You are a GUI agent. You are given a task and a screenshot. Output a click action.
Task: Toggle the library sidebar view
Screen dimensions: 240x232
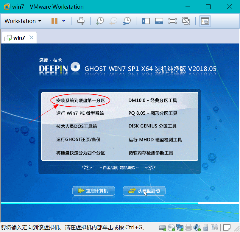(146, 21)
